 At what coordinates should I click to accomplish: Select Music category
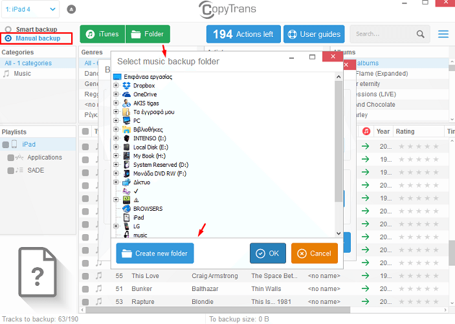coord(38,73)
